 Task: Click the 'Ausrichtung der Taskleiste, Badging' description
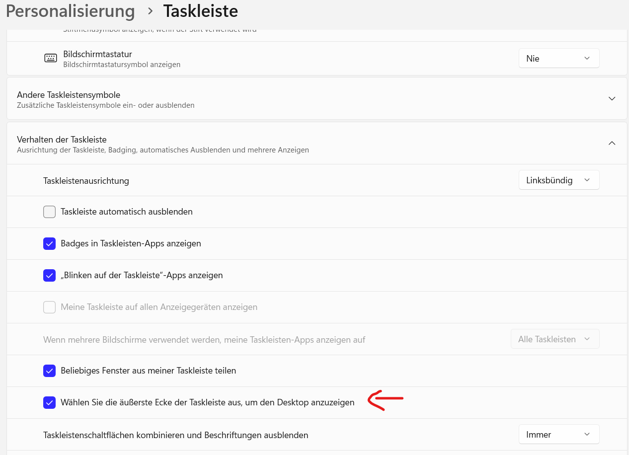click(163, 150)
